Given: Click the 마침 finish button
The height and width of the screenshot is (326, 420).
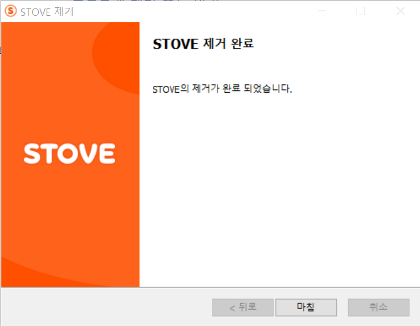Looking at the screenshot, I should tap(306, 307).
